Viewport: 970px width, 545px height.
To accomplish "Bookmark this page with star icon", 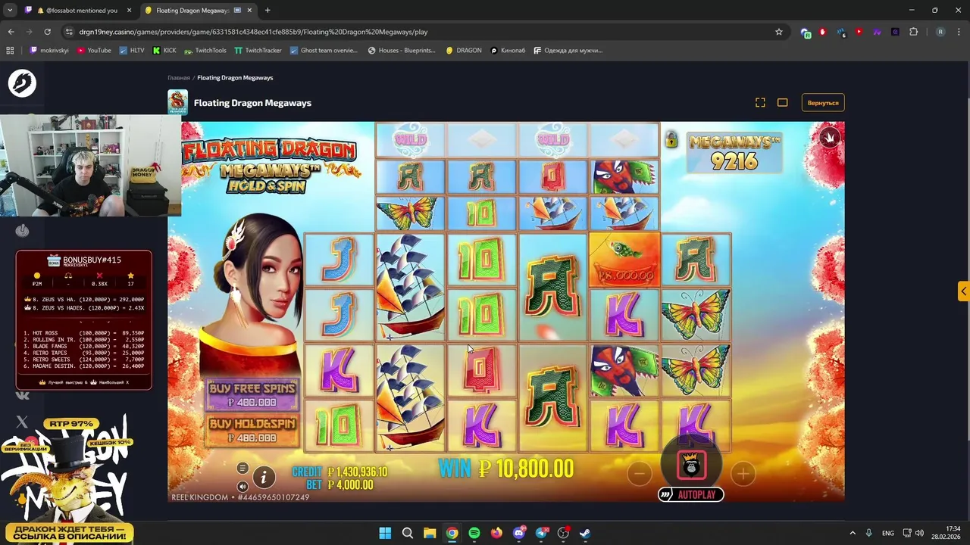I will [778, 32].
